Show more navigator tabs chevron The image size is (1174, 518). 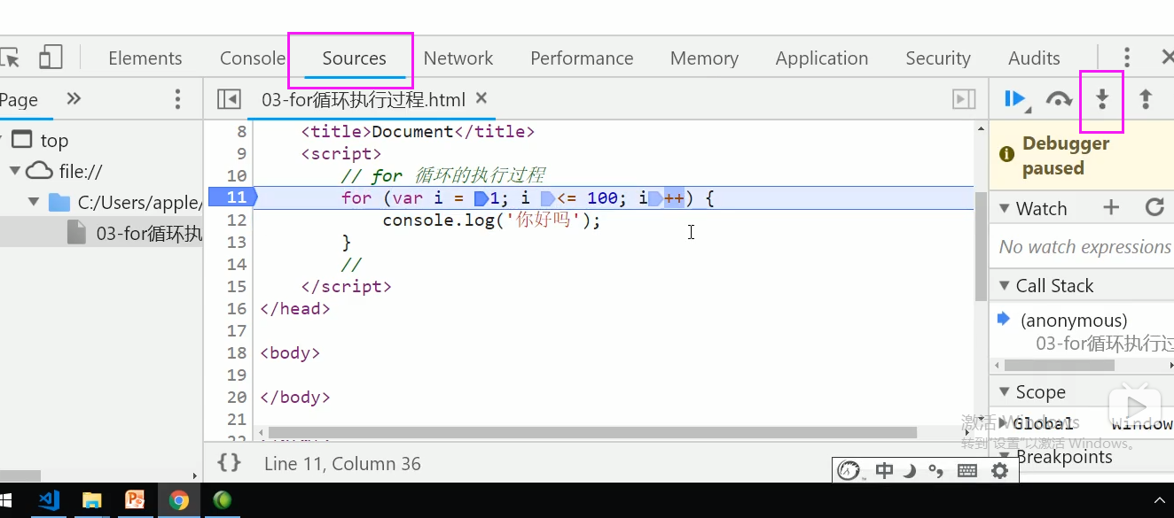pyautogui.click(x=74, y=98)
